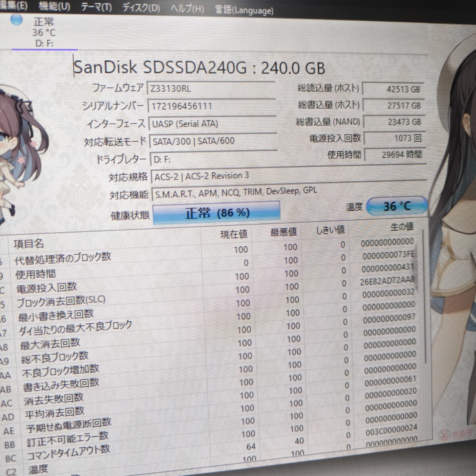Image resolution: width=476 pixels, height=476 pixels.
Task: Click the raw value 26E82AD72AA8
Action: tap(388, 281)
